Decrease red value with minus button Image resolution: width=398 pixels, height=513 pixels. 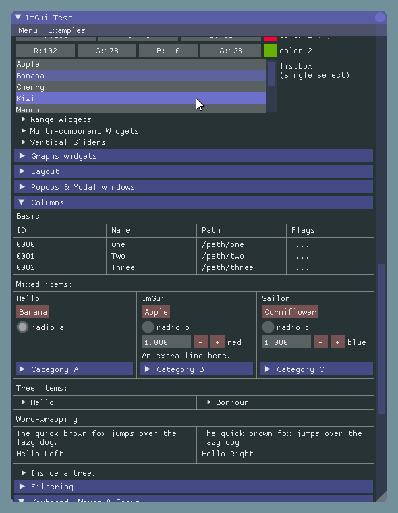pos(200,342)
